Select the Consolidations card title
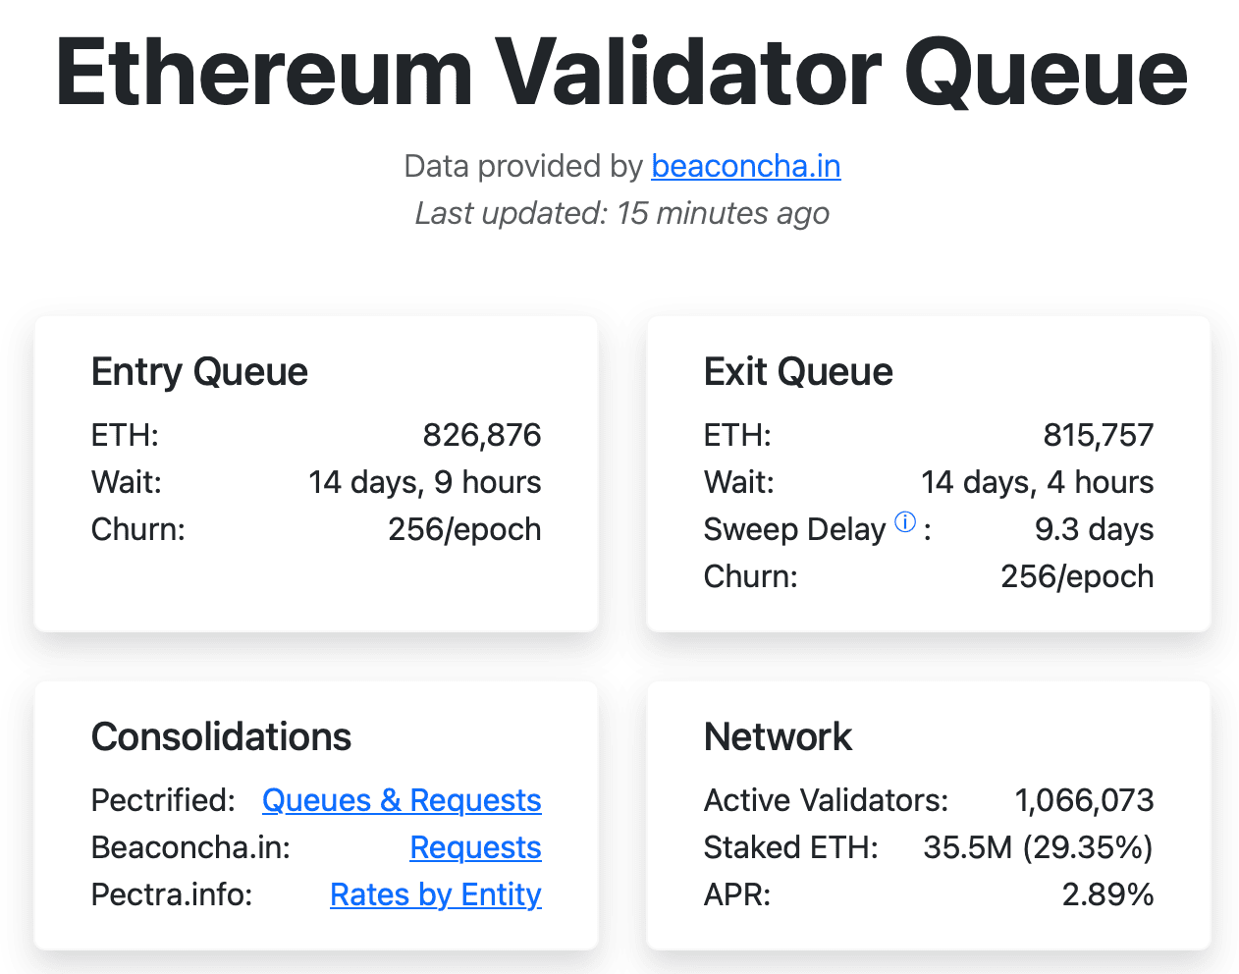The width and height of the screenshot is (1239, 974). (x=221, y=736)
